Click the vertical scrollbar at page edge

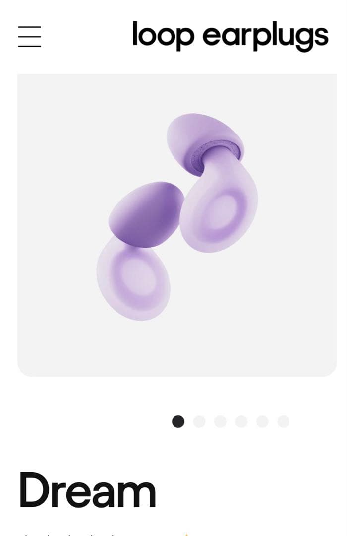(347, 268)
